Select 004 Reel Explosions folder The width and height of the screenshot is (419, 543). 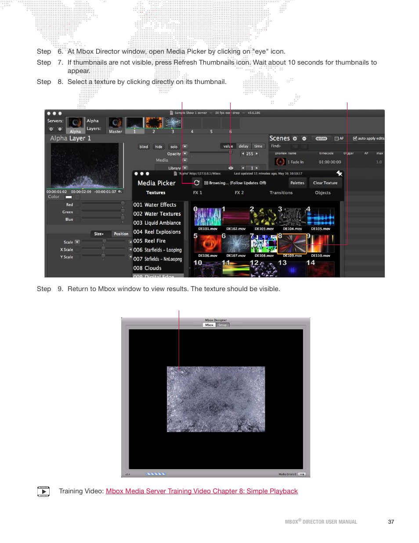point(157,232)
